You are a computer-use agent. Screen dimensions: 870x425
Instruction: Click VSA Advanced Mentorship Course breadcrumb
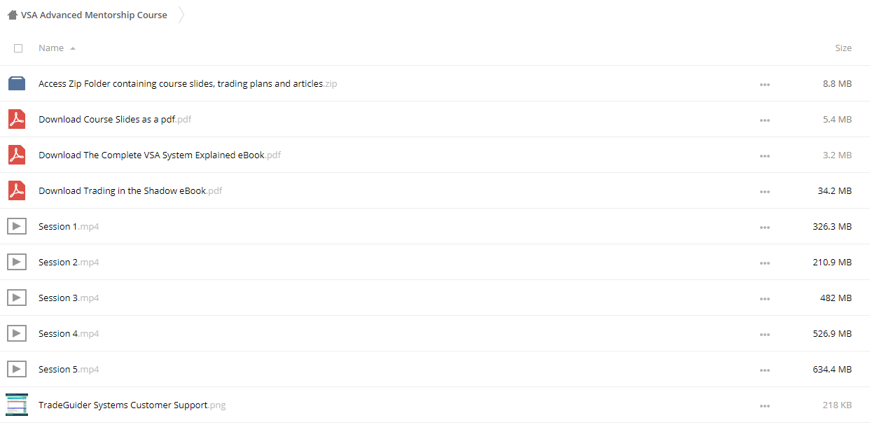coord(94,15)
